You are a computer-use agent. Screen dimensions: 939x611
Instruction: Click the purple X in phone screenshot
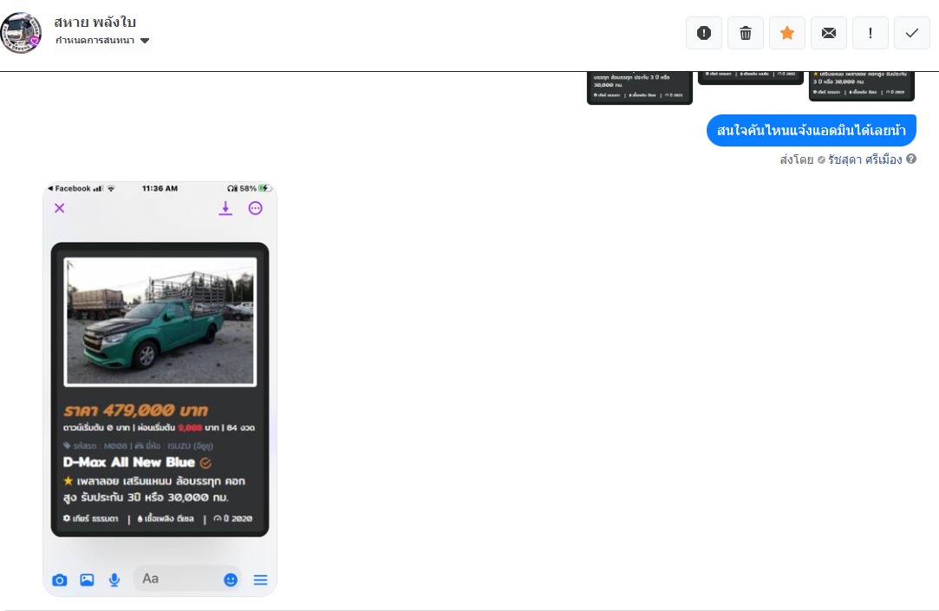pos(59,208)
